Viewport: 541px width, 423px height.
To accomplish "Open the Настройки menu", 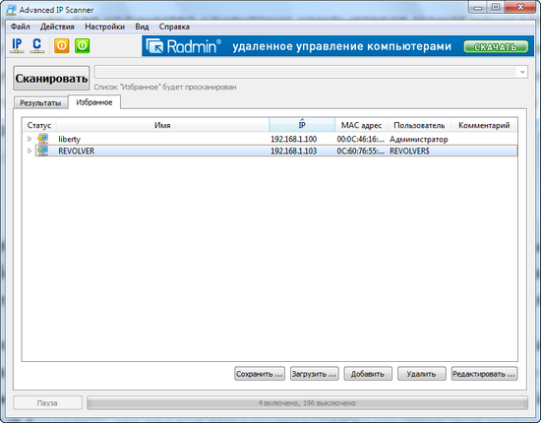I will (104, 27).
